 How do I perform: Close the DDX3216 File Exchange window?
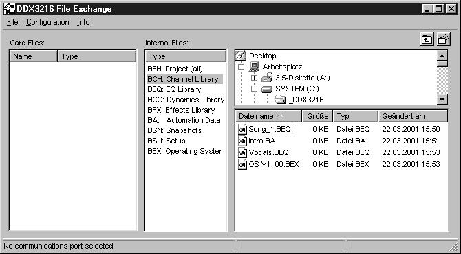tap(451, 9)
